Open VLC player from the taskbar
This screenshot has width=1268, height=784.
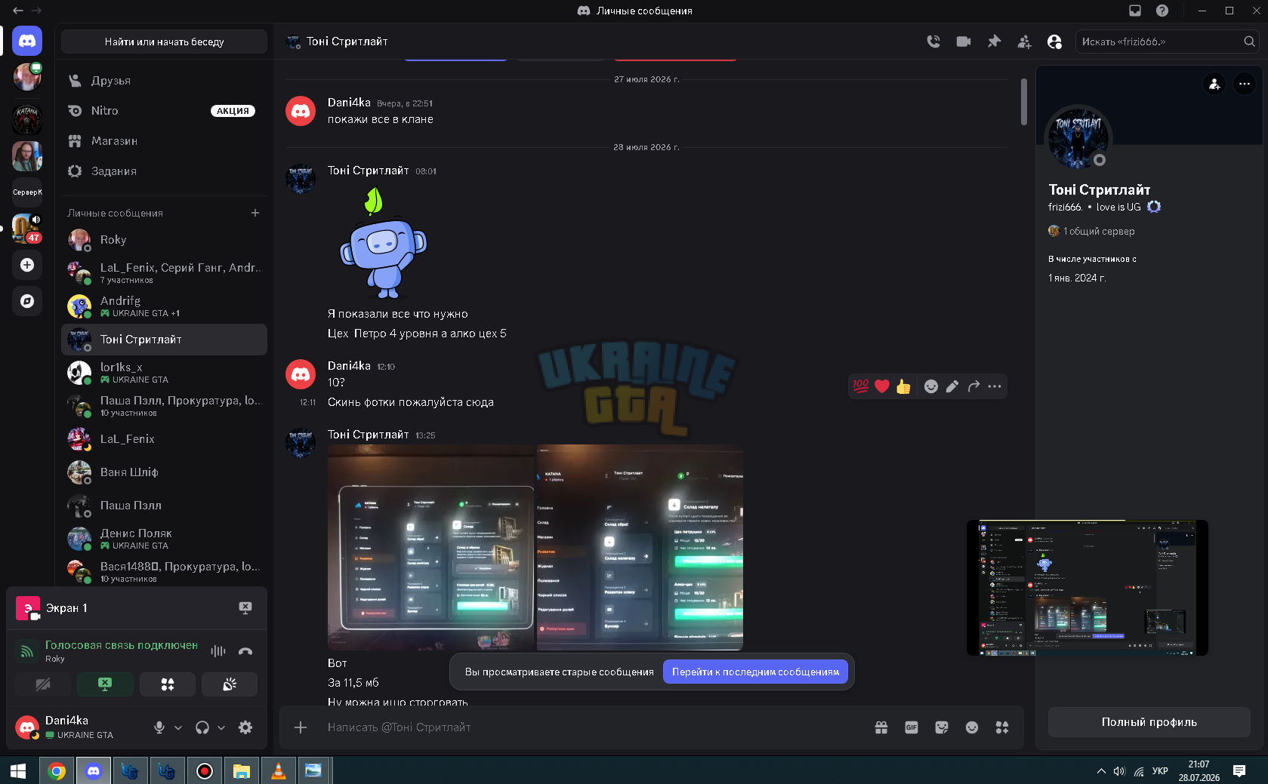278,770
